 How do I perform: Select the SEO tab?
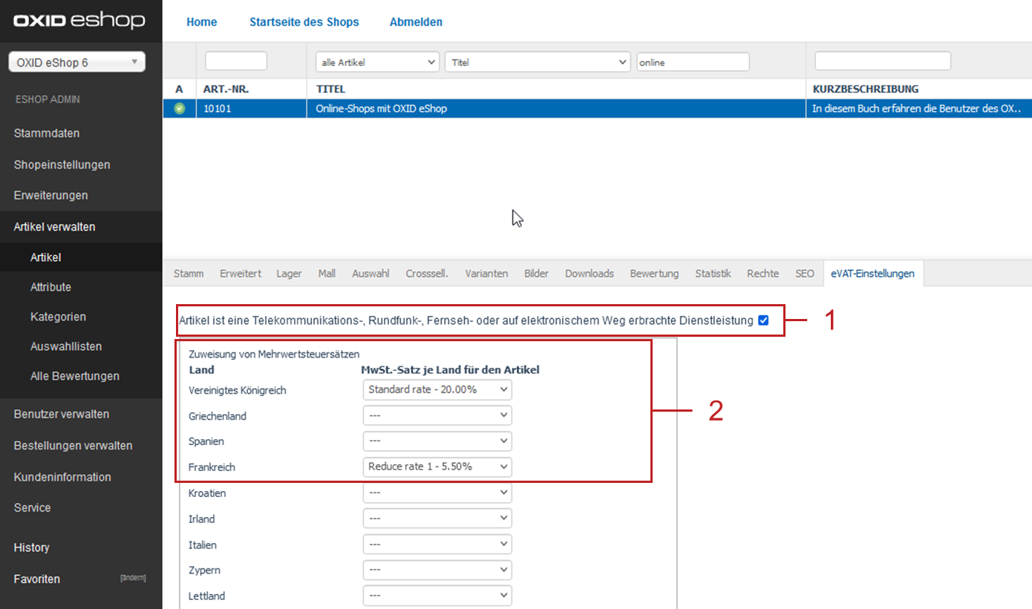(805, 274)
